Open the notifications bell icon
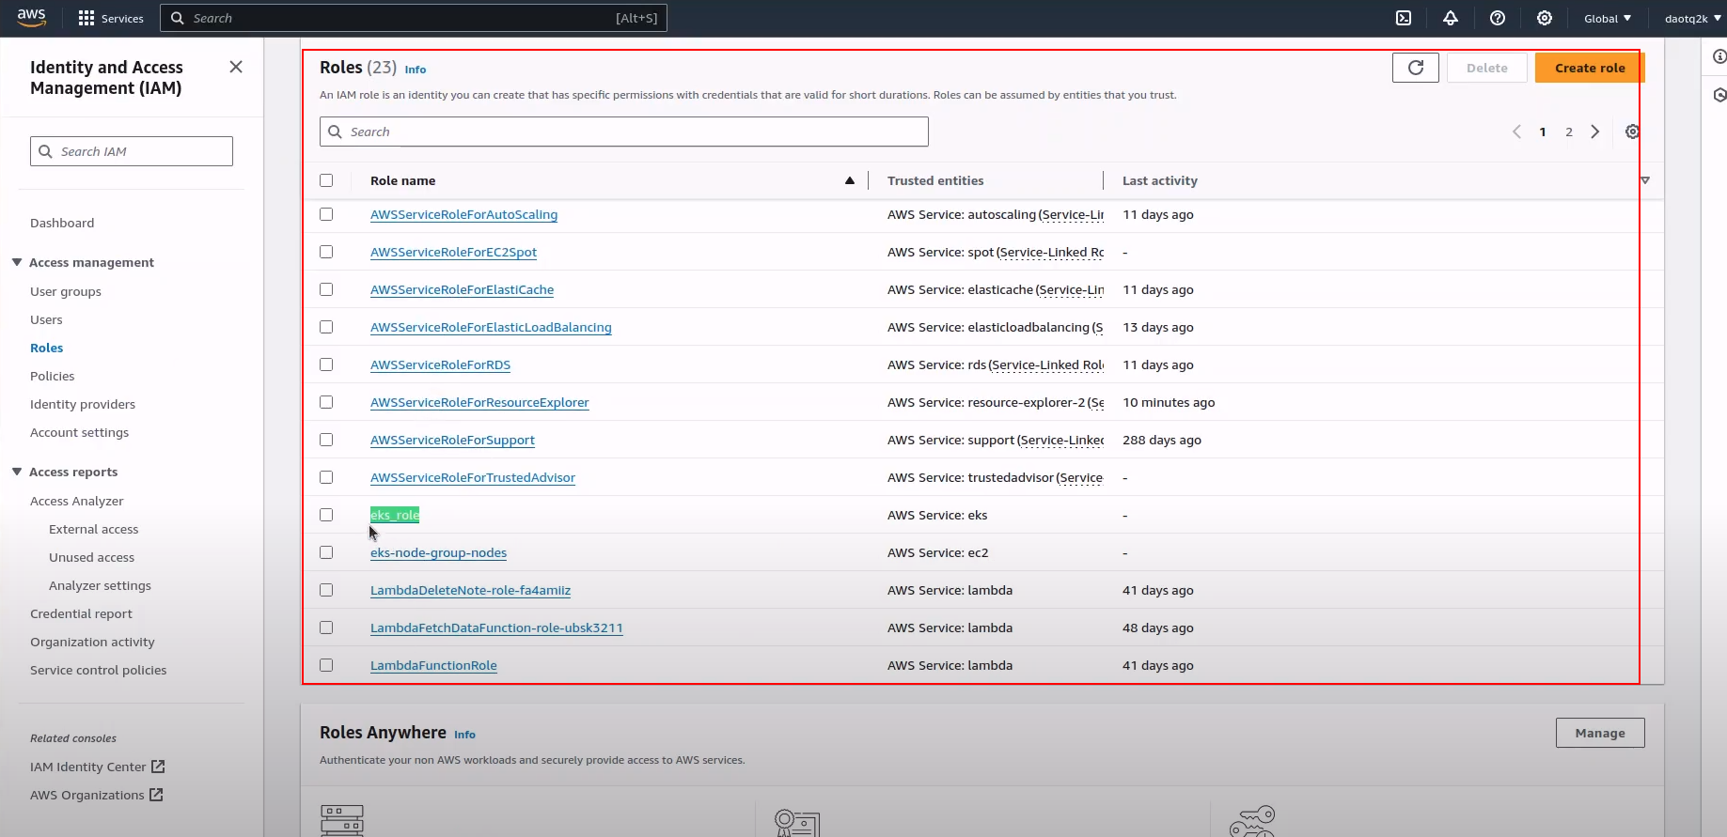Image resolution: width=1727 pixels, height=837 pixels. (1451, 18)
